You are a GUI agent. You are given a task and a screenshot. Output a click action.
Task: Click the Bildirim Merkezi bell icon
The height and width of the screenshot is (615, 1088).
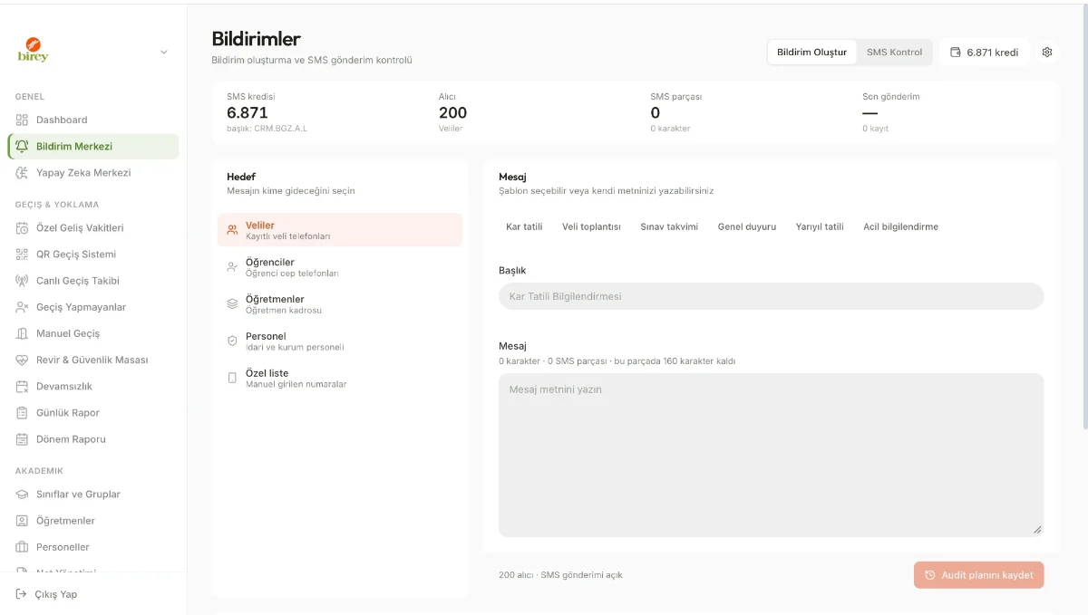pos(23,146)
